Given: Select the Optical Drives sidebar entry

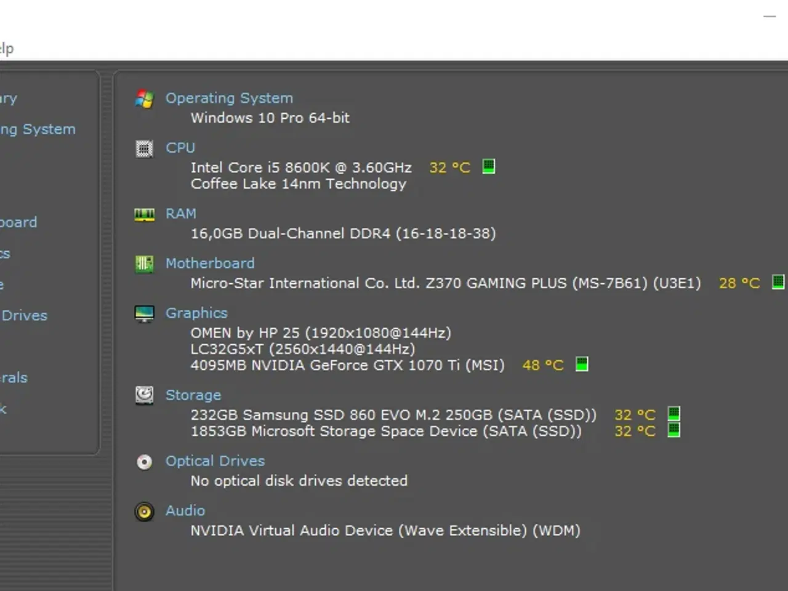Looking at the screenshot, I should click(x=23, y=315).
